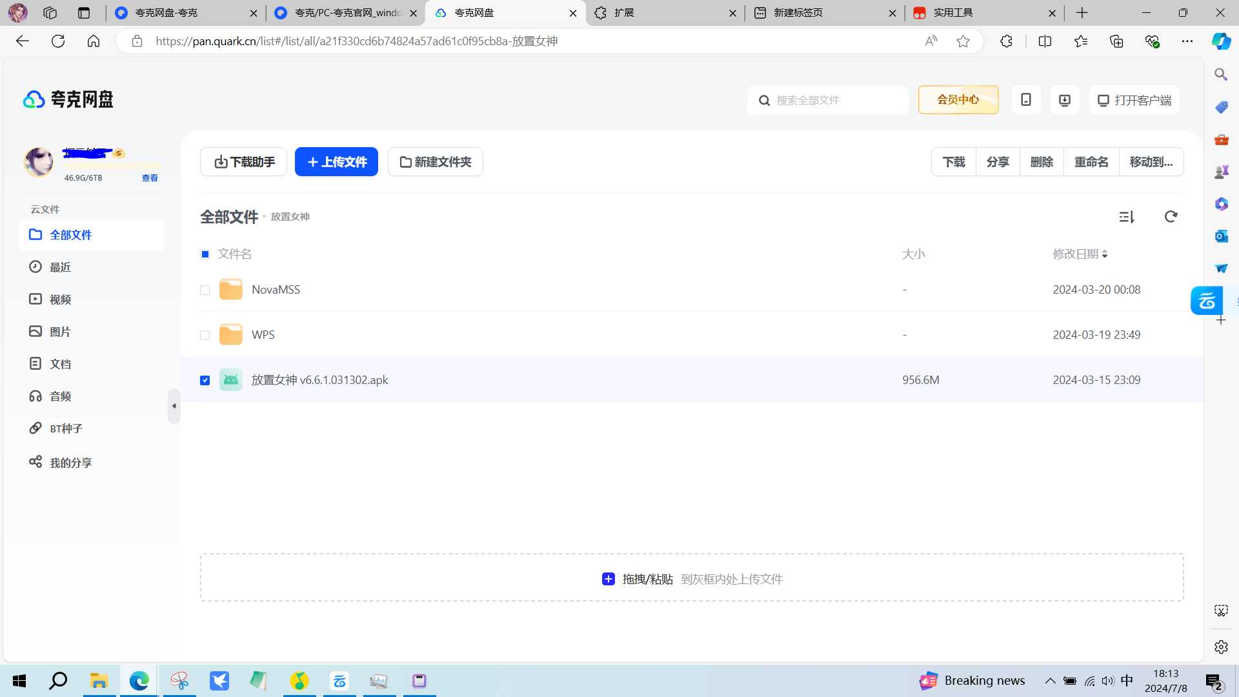Switch to the 夸克/PC-夸克官网 browser tab
Screen dimensions: 1239x697
[345, 13]
